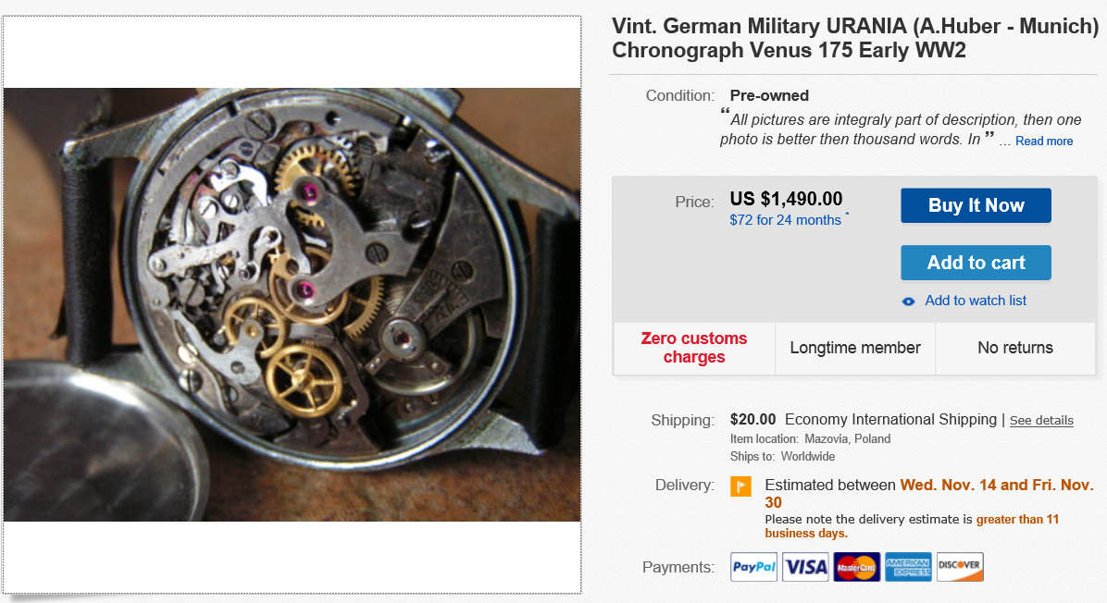This screenshot has width=1107, height=603.
Task: Select the Zero customs charges cell
Action: pyautogui.click(x=694, y=348)
